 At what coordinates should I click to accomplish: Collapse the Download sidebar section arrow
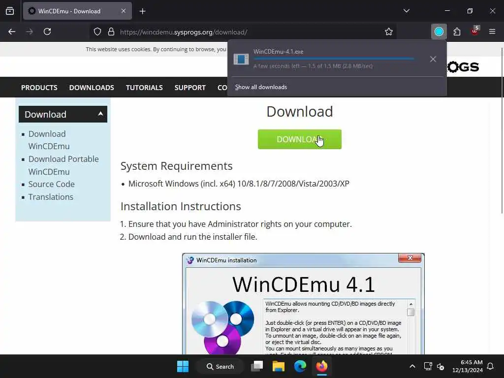pos(100,114)
